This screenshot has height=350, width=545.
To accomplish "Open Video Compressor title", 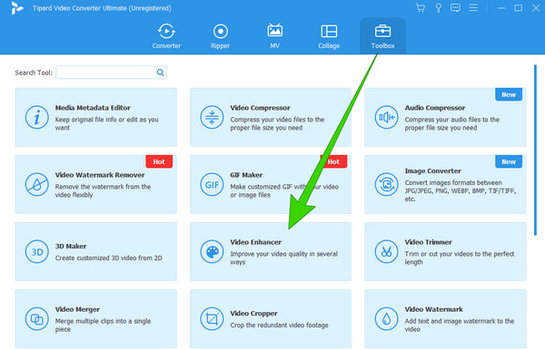I will click(260, 108).
